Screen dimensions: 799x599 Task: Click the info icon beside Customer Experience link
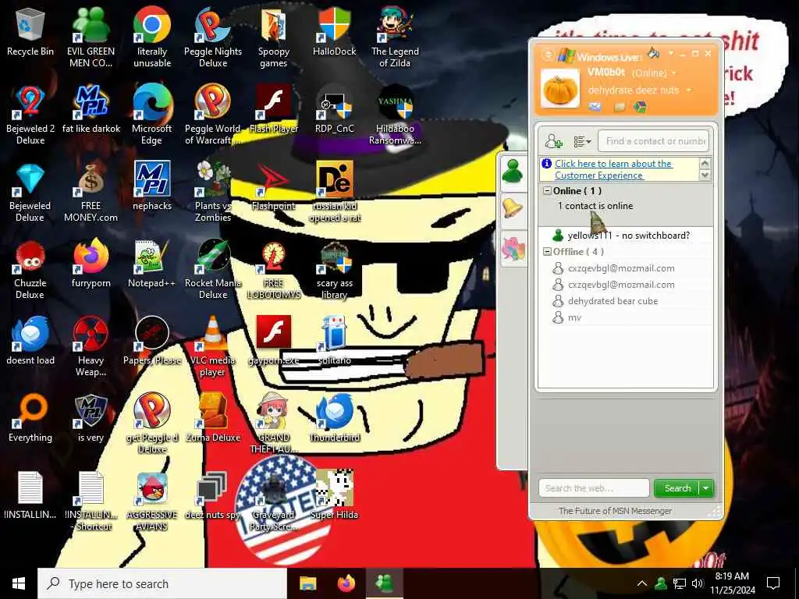pos(547,164)
